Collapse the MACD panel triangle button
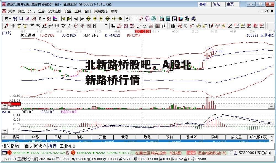This screenshot has height=163, width=276. coord(5,131)
